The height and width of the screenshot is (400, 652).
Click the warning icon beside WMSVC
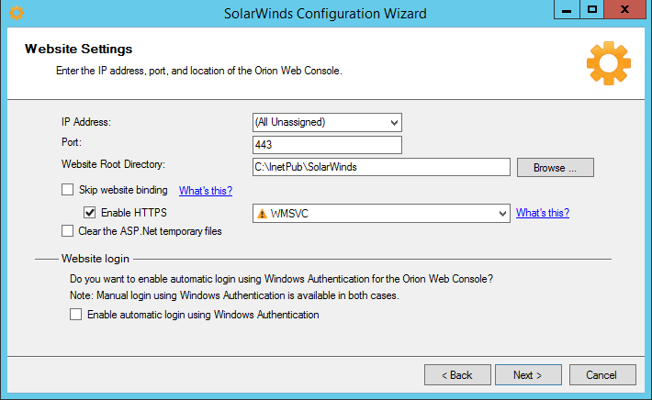coord(262,213)
